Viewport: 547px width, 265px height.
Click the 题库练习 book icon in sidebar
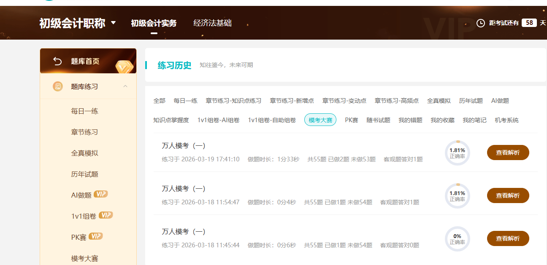click(x=58, y=86)
